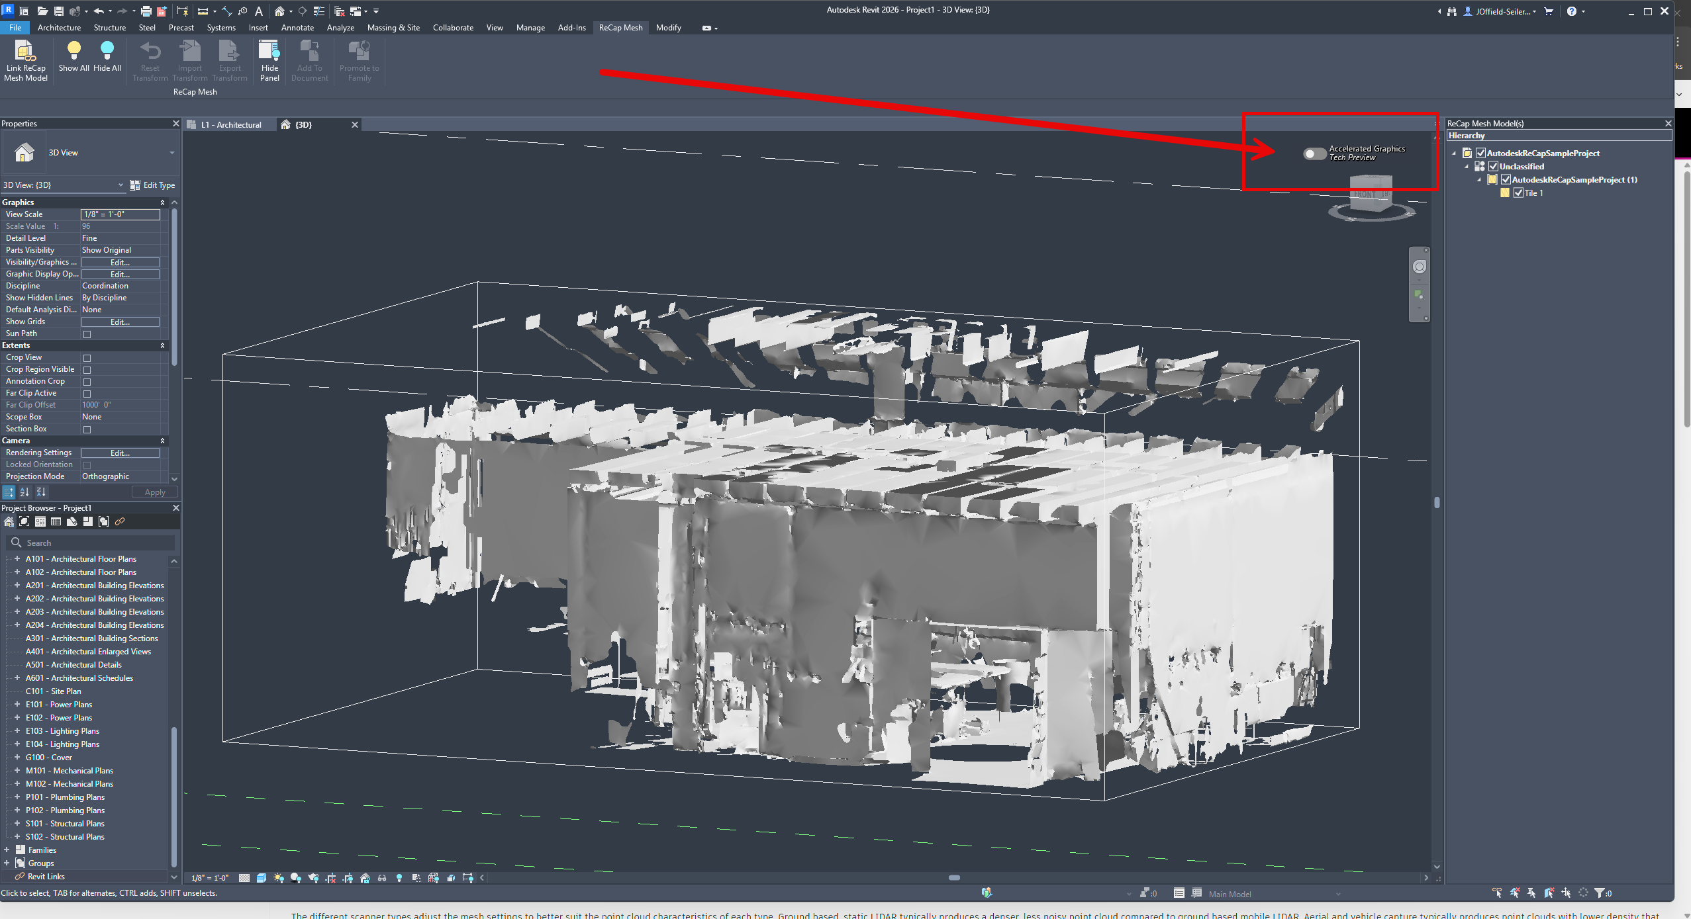Toggle Sun Path icon in view control bar

[x=279, y=878]
